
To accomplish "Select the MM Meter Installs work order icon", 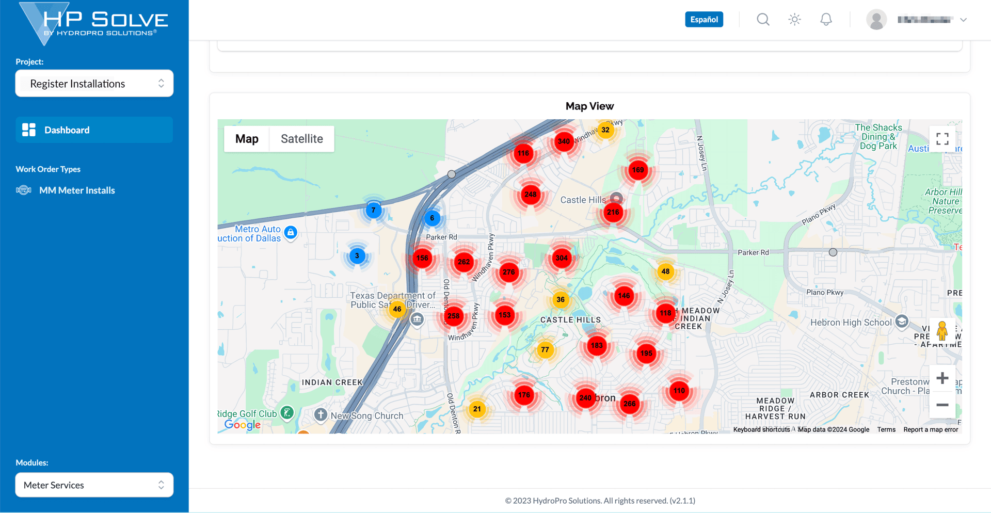I will point(24,190).
